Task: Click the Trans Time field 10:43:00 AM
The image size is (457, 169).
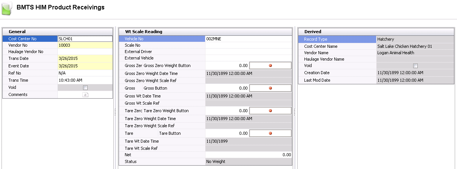Action: coord(85,80)
